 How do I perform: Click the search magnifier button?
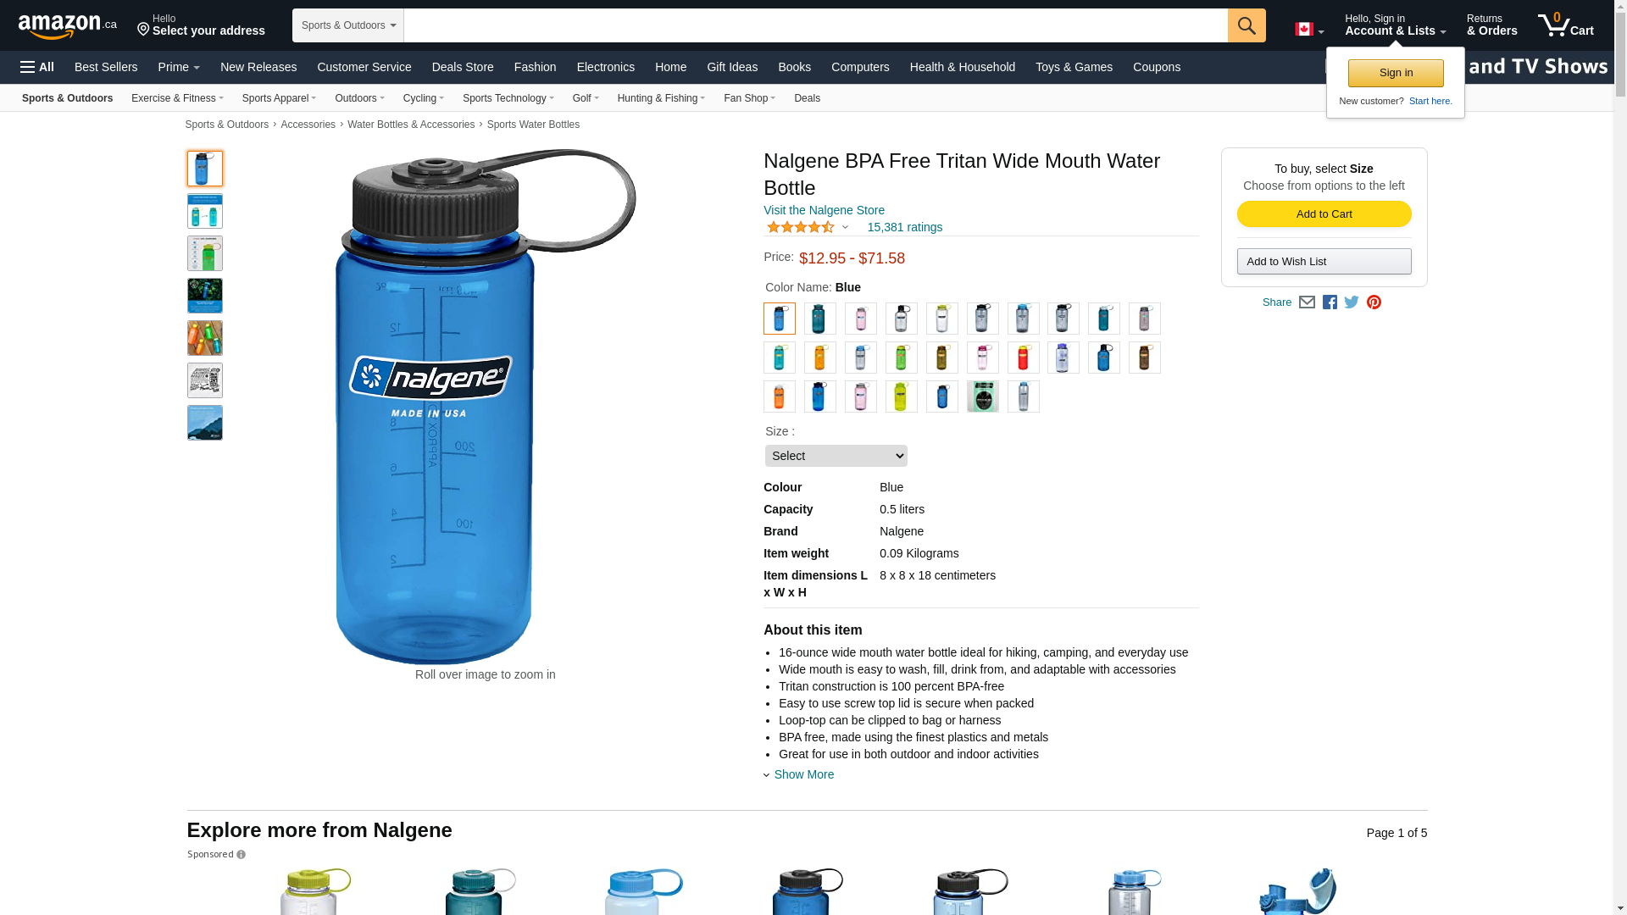pyautogui.click(x=1247, y=25)
